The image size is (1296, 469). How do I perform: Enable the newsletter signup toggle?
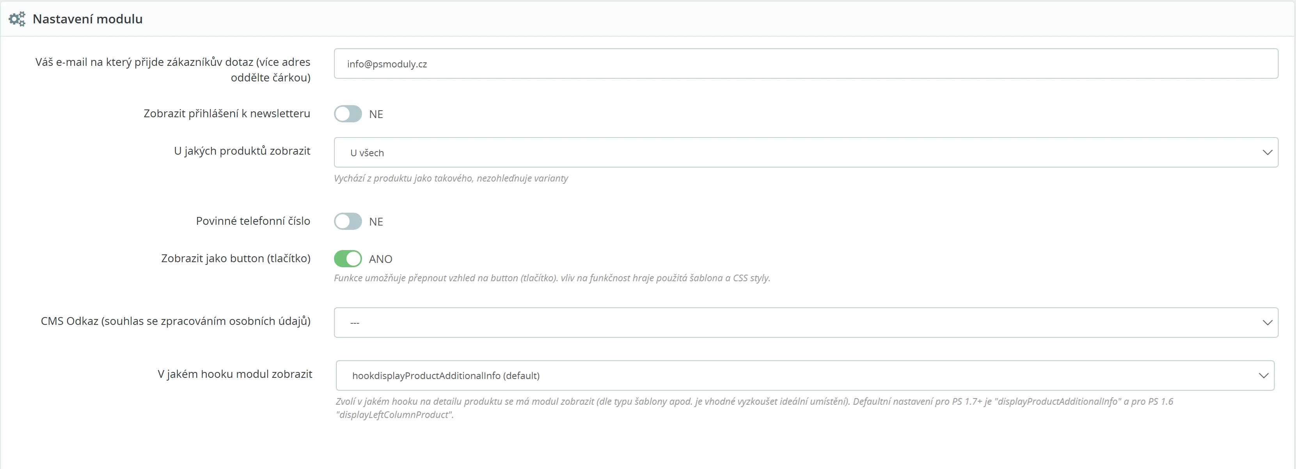tap(348, 114)
